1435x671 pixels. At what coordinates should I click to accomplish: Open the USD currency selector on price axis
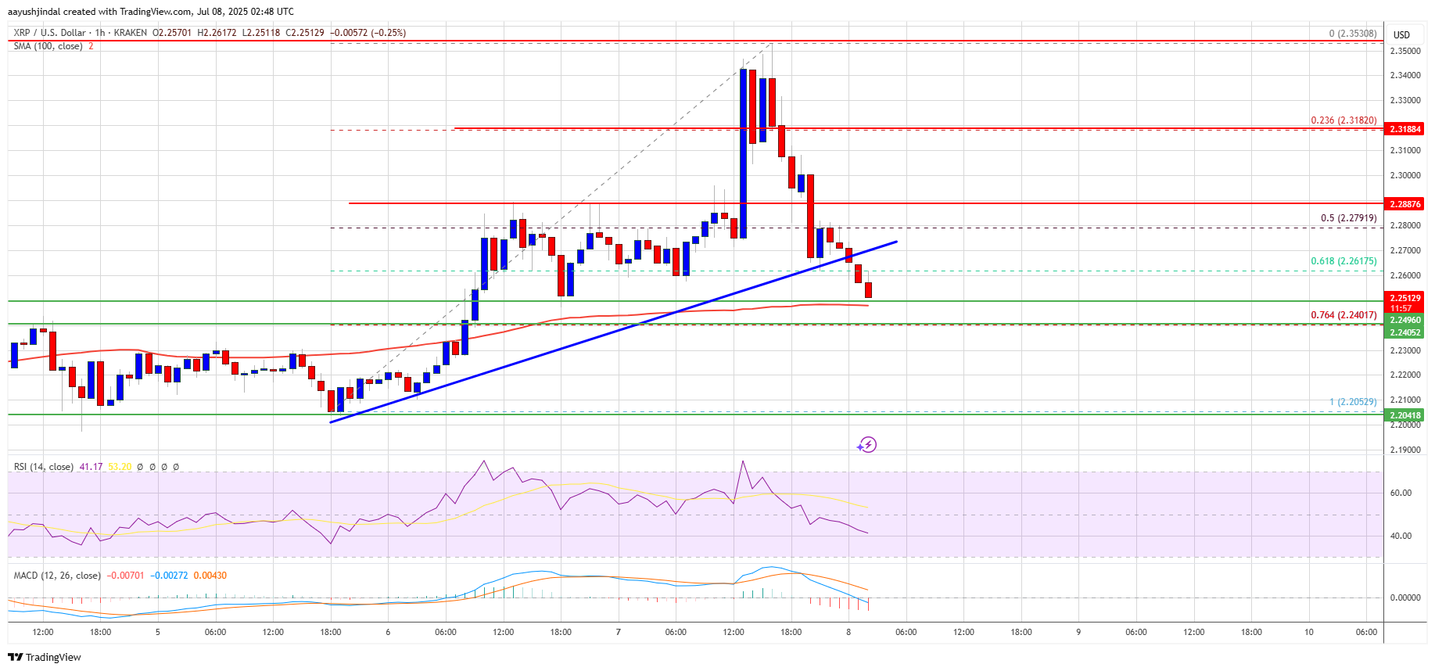[x=1401, y=34]
